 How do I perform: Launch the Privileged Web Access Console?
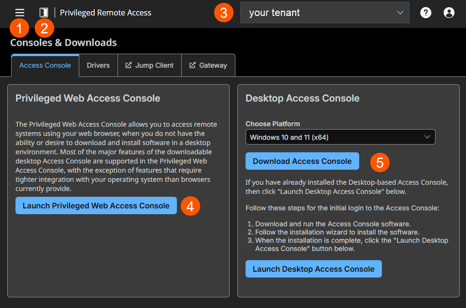click(x=96, y=205)
